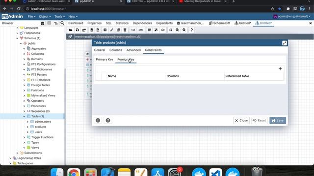Click the Save As icon in ERD toolbar
This screenshot has width=314, height=176.
click(x=84, y=30)
